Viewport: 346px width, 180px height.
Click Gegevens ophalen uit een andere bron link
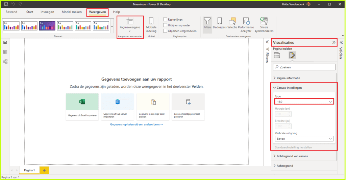137,125
